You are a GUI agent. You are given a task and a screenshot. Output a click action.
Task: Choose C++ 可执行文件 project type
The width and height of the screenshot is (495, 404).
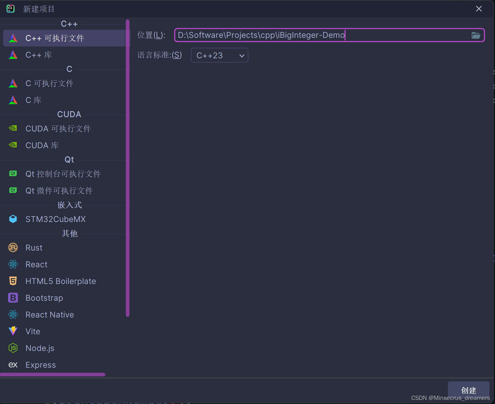[x=64, y=38]
